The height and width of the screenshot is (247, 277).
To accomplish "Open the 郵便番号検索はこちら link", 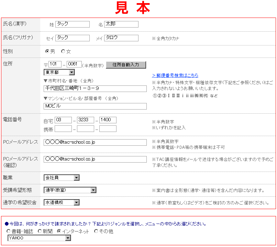I will (175, 75).
